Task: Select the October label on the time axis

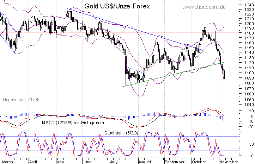Action: [199, 162]
